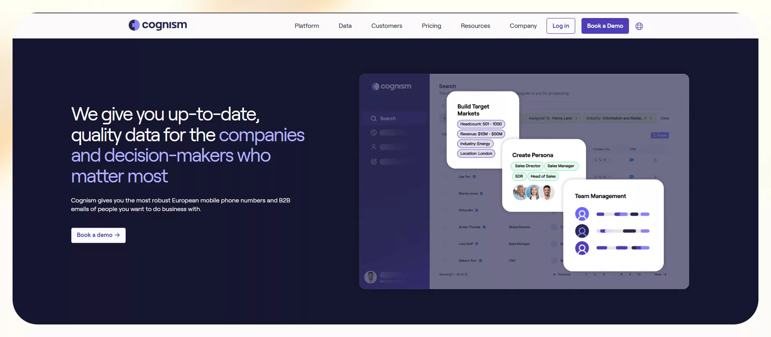Image resolution: width=771 pixels, height=337 pixels.
Task: Click the Cognism logo in the header
Action: (158, 25)
